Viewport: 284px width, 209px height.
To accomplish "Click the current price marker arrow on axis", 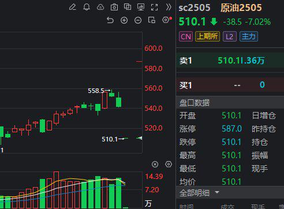I will pyautogui.click(x=139, y=138).
